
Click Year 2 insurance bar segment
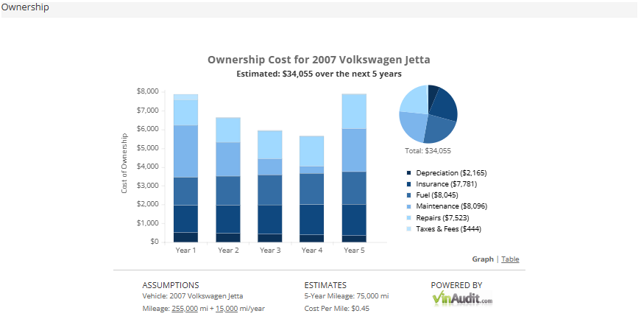228,220
